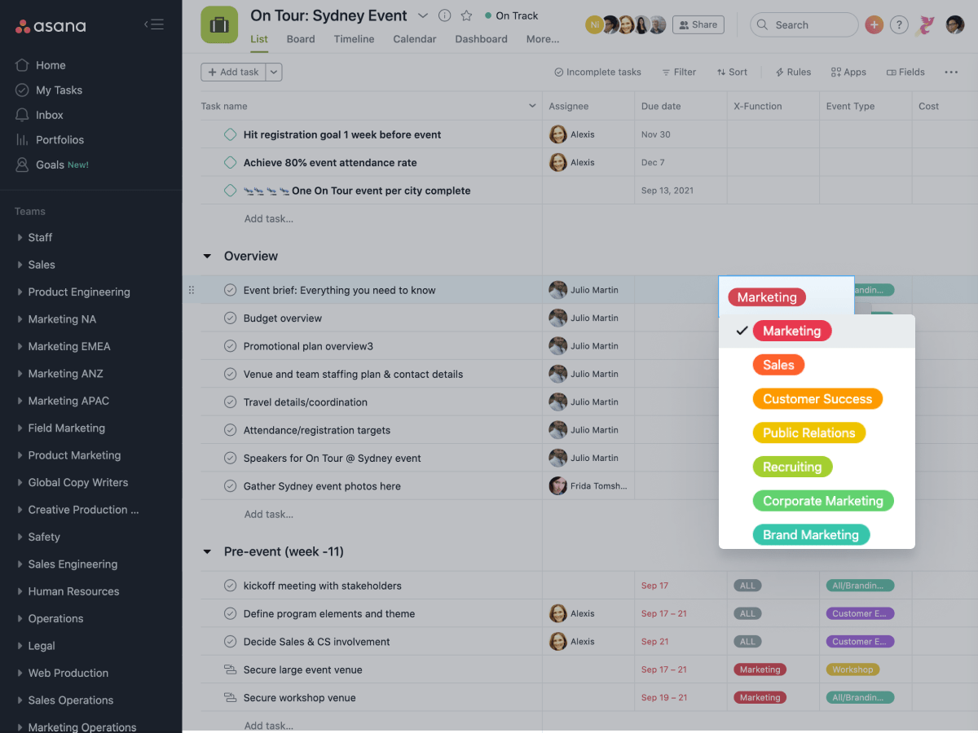
Task: Collapse the Overview section triangle
Action: (x=207, y=256)
